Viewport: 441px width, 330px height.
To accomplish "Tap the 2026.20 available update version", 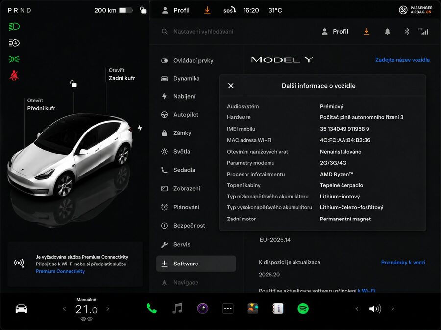I will tap(269, 274).
